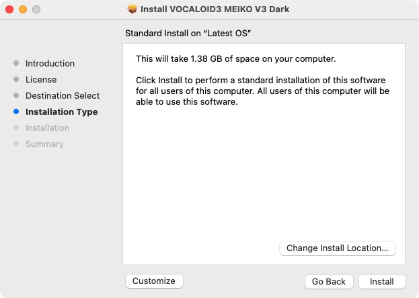Click the blue Installation Type step bullet
Viewport: 419px width, 298px height.
[16, 111]
